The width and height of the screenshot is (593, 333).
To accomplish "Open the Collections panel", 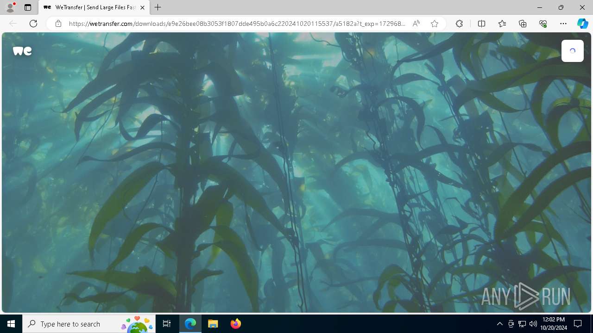I will pos(523,24).
